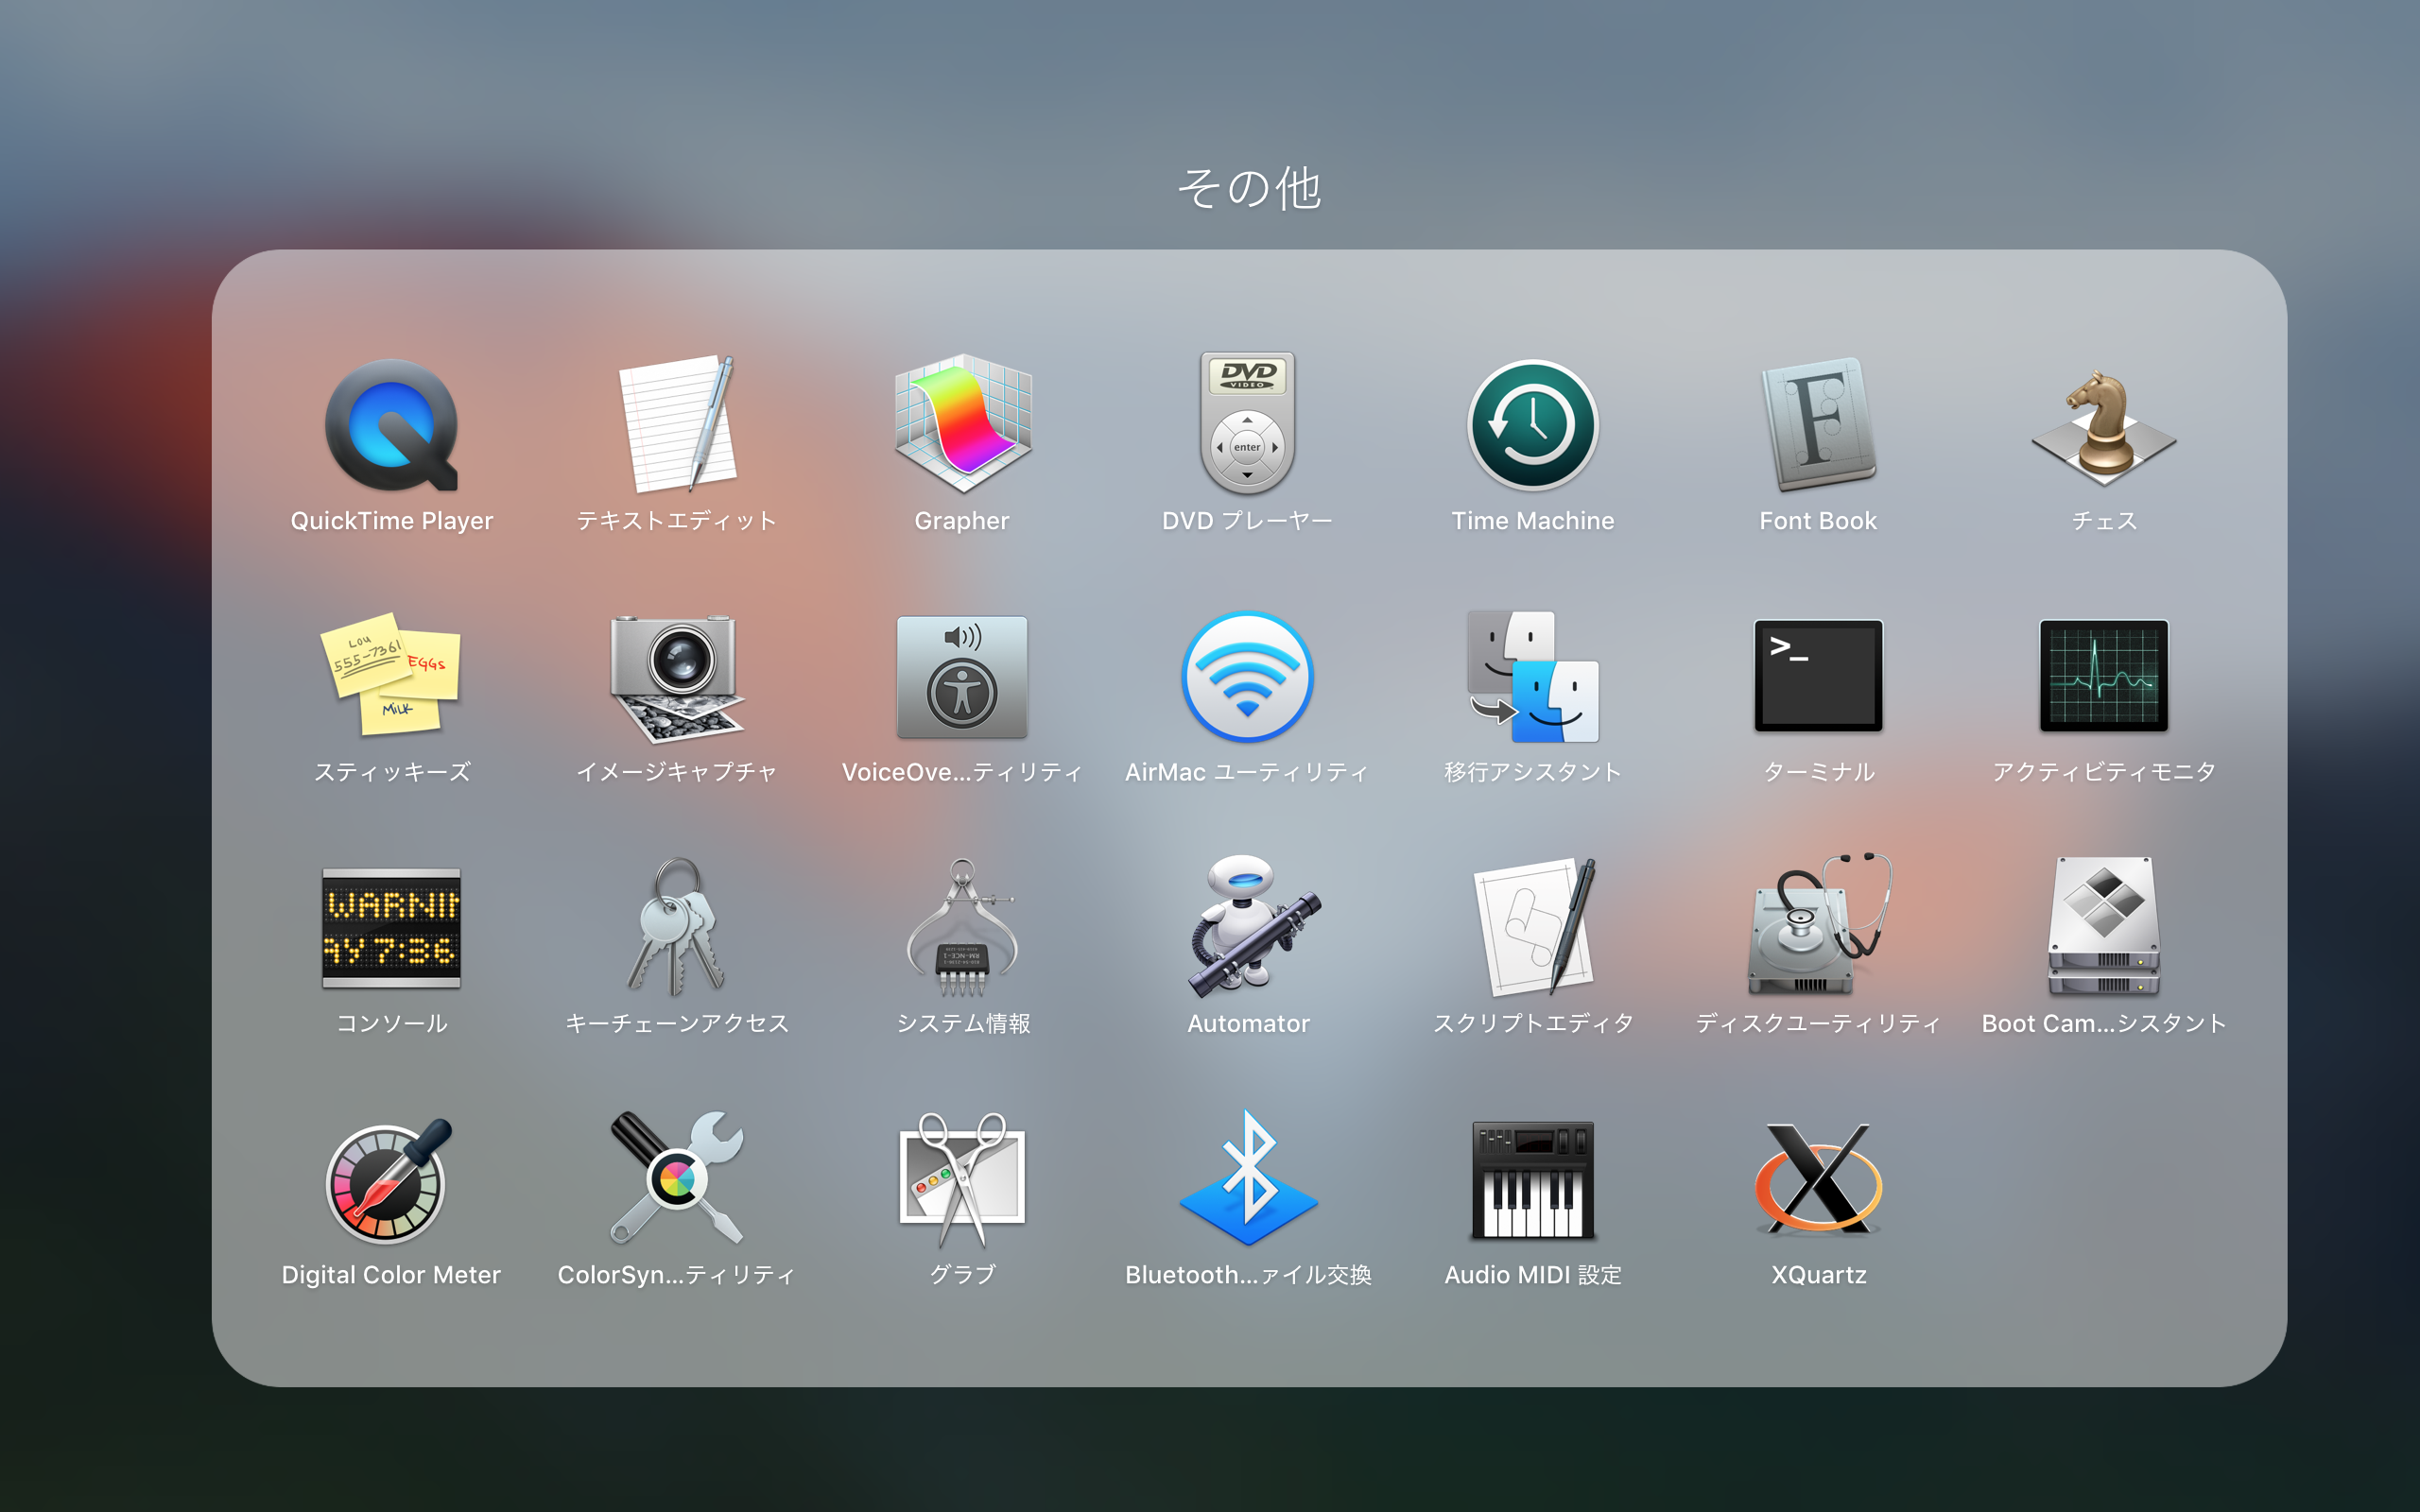This screenshot has height=1512, width=2420.
Task: Launch キーチェーンアクセス keys icon
Action: click(x=677, y=927)
